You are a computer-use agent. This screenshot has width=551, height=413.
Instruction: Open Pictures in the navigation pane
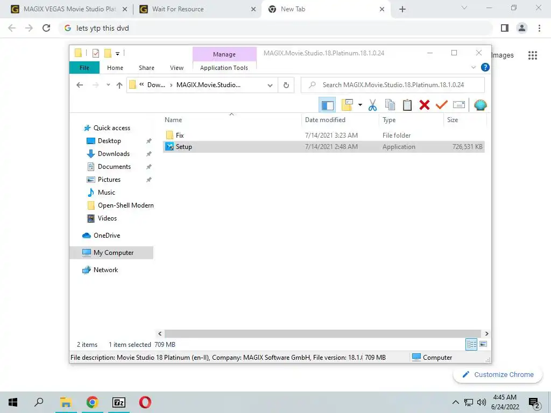tap(109, 180)
